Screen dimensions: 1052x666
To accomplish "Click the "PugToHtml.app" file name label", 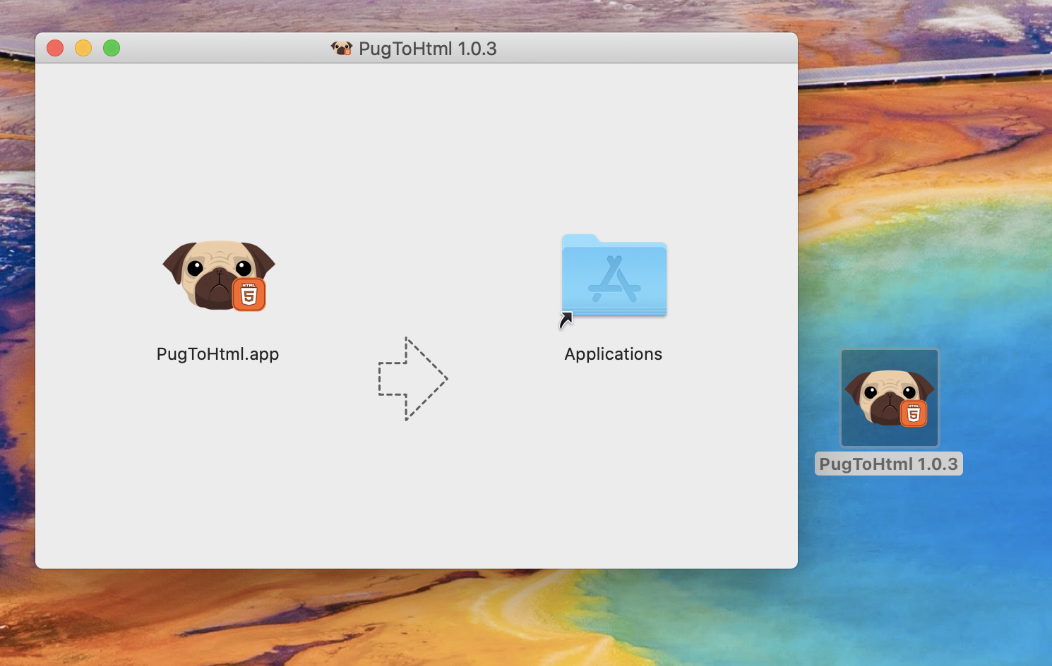I will point(217,354).
